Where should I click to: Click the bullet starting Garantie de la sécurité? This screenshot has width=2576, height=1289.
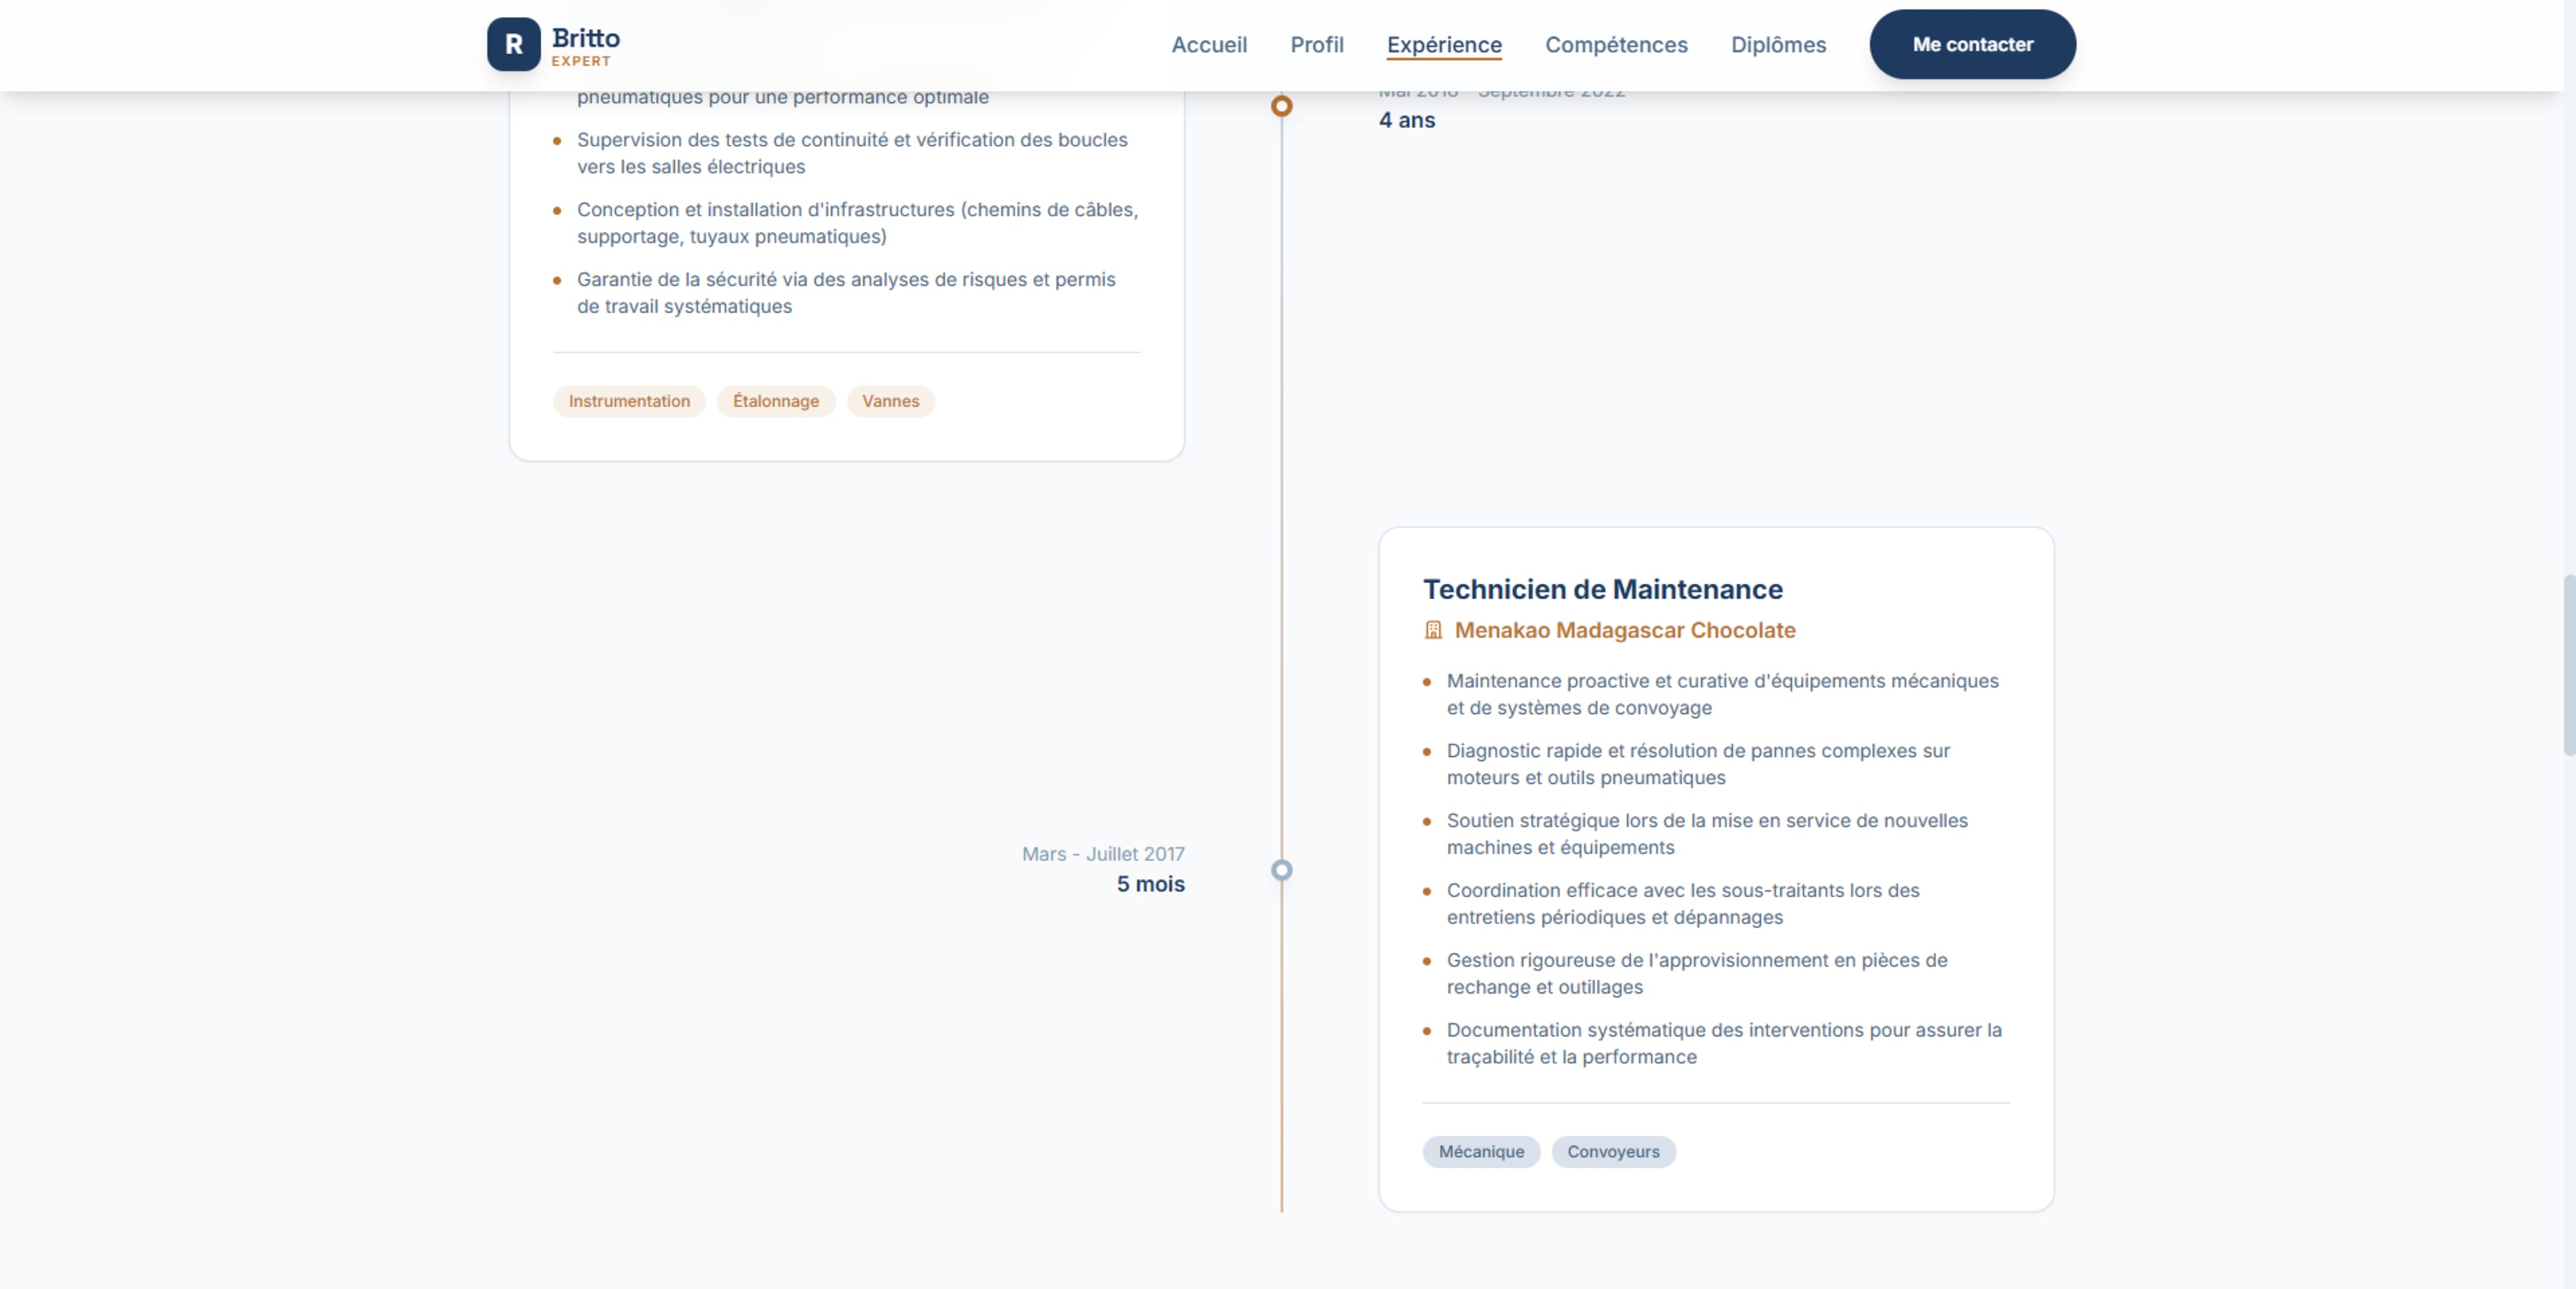click(846, 293)
